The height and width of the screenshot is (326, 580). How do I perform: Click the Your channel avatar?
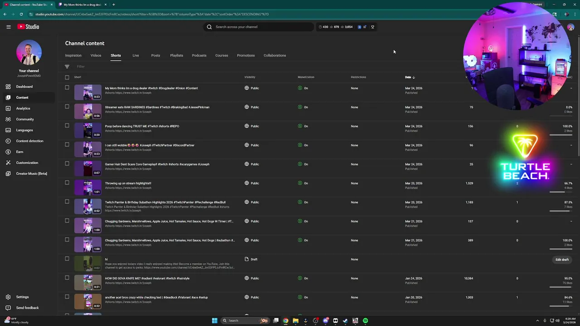pos(29,53)
